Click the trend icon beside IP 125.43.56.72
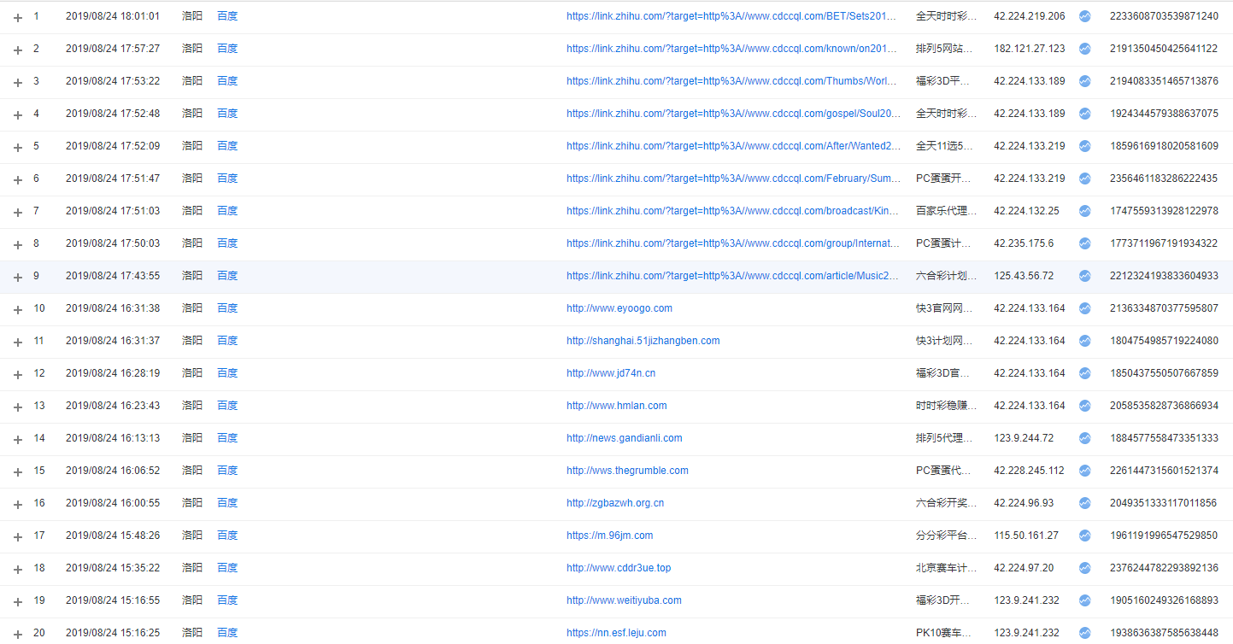Image resolution: width=1233 pixels, height=644 pixels. tap(1084, 276)
